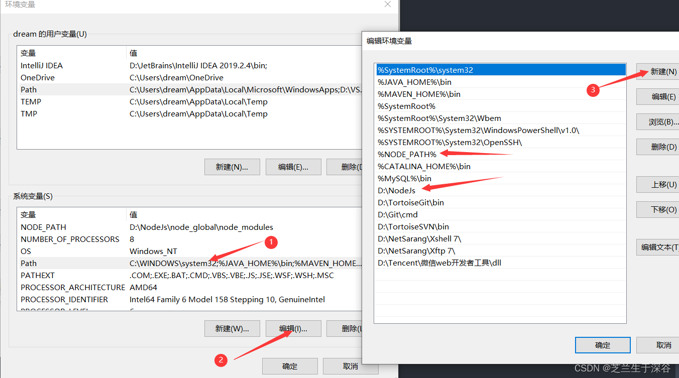Screen dimensions: 679x378
Task: Select Path row in system variables
Action: (x=189, y=263)
